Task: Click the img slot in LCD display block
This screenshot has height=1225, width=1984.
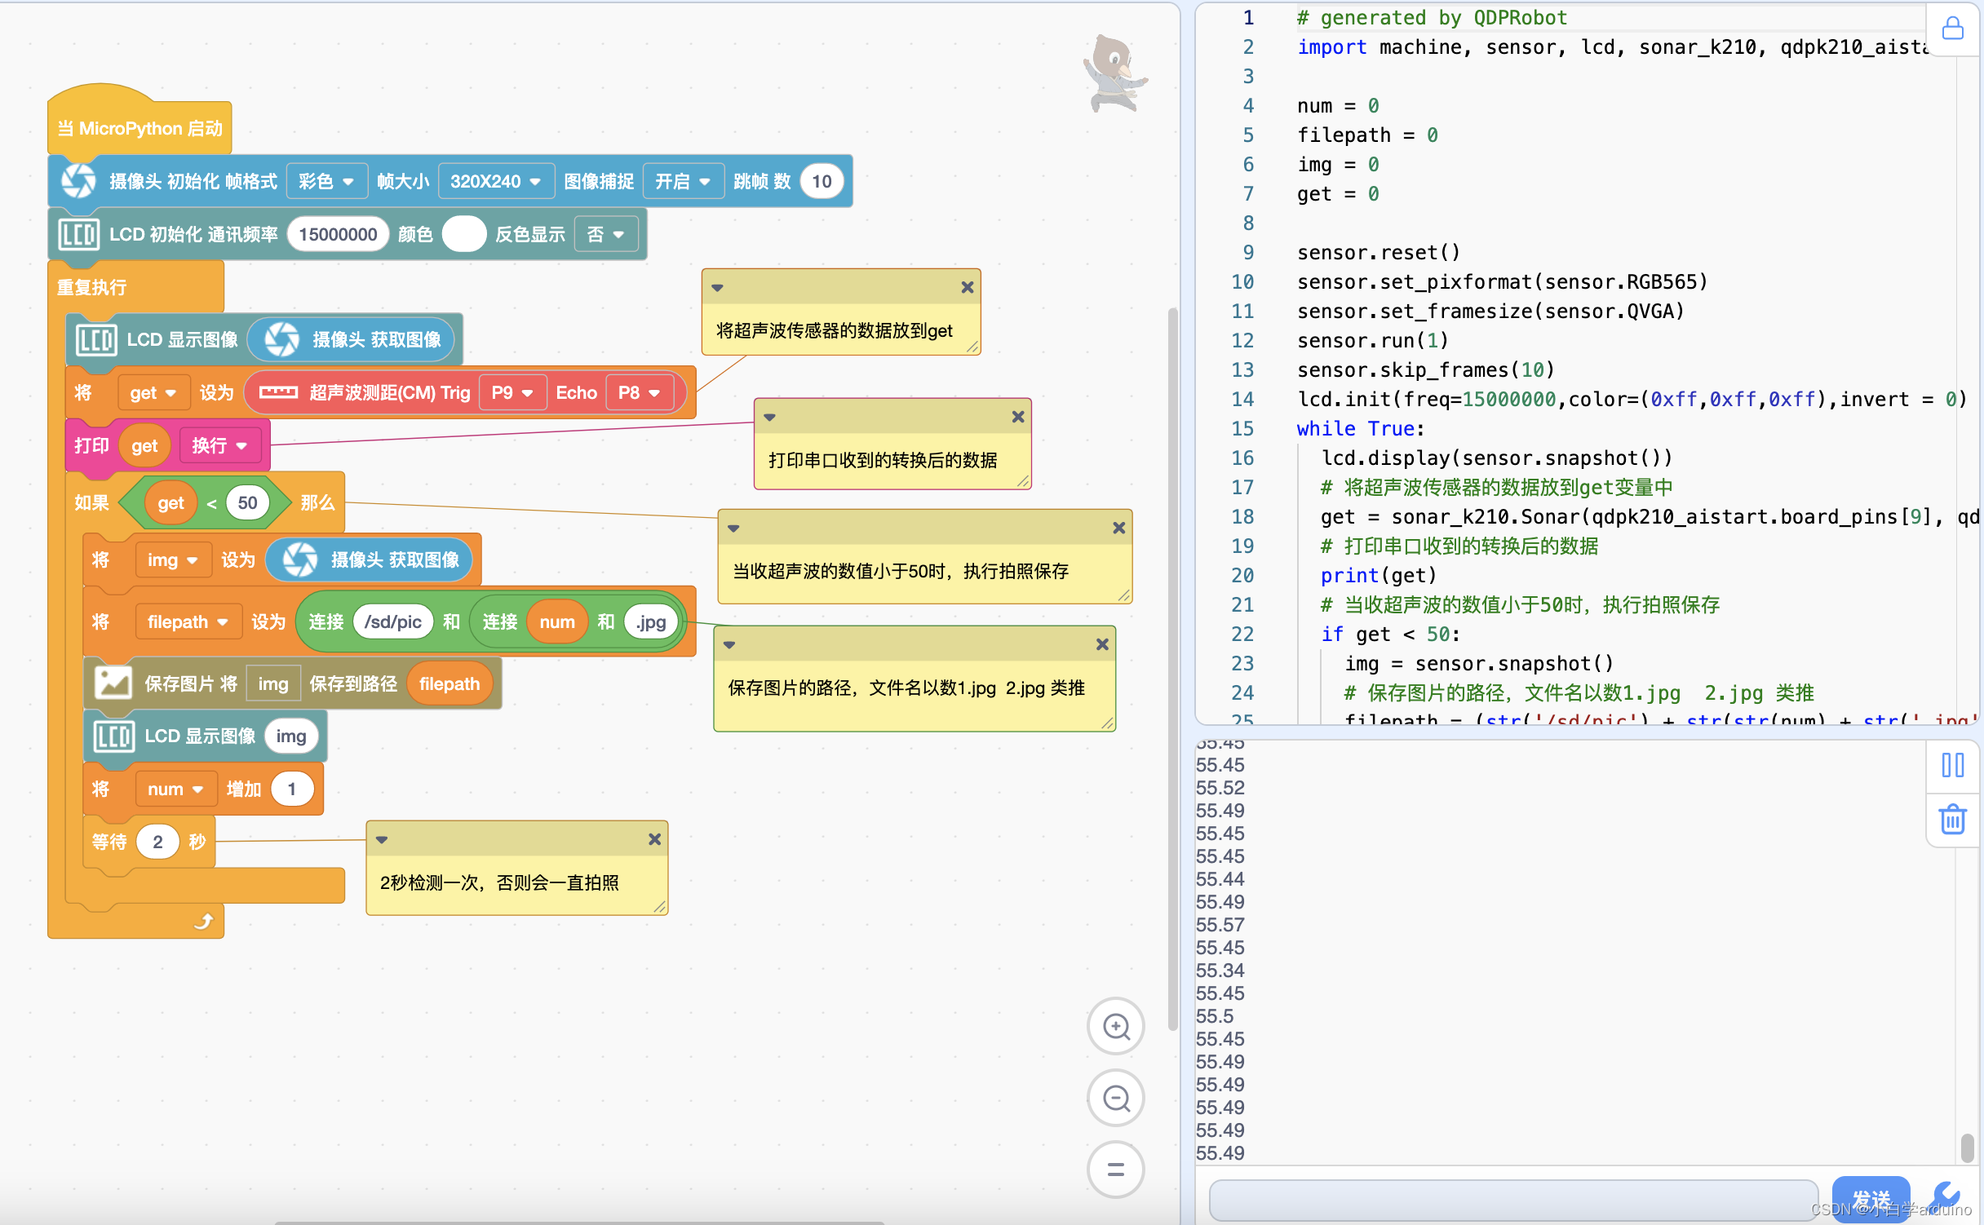Action: 290,736
